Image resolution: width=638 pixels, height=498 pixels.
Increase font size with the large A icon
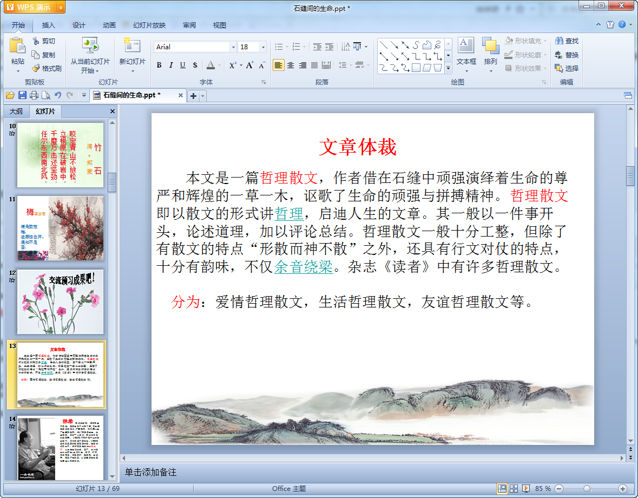249,65
